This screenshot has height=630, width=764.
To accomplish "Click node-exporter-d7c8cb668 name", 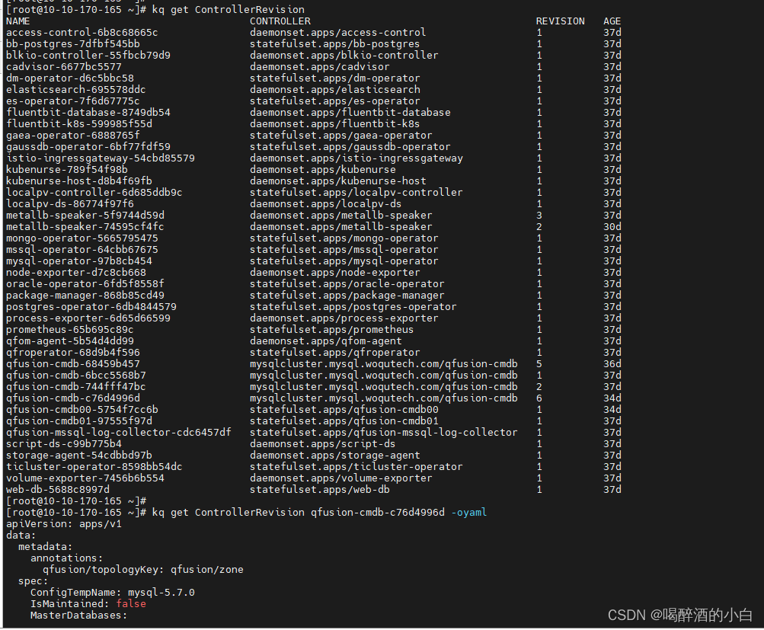I will (x=76, y=273).
